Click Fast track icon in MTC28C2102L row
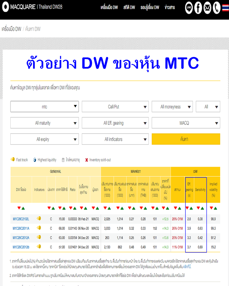The width and height of the screenshot is (229, 286). (x=39, y=218)
